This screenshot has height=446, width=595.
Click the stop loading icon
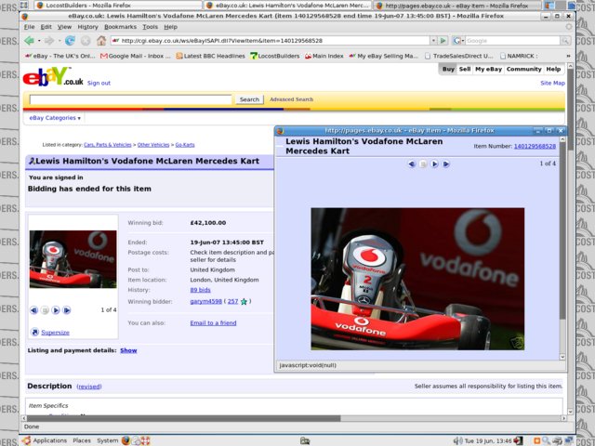click(86, 41)
